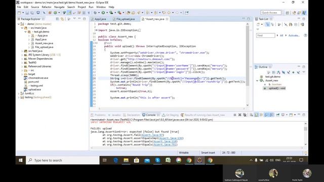Click Assert.java:136 link in Console stack trace

click(171, 138)
